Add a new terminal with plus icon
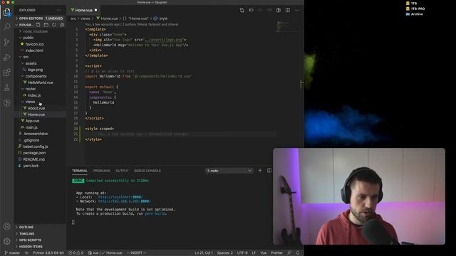The width and height of the screenshot is (456, 256). (x=260, y=171)
